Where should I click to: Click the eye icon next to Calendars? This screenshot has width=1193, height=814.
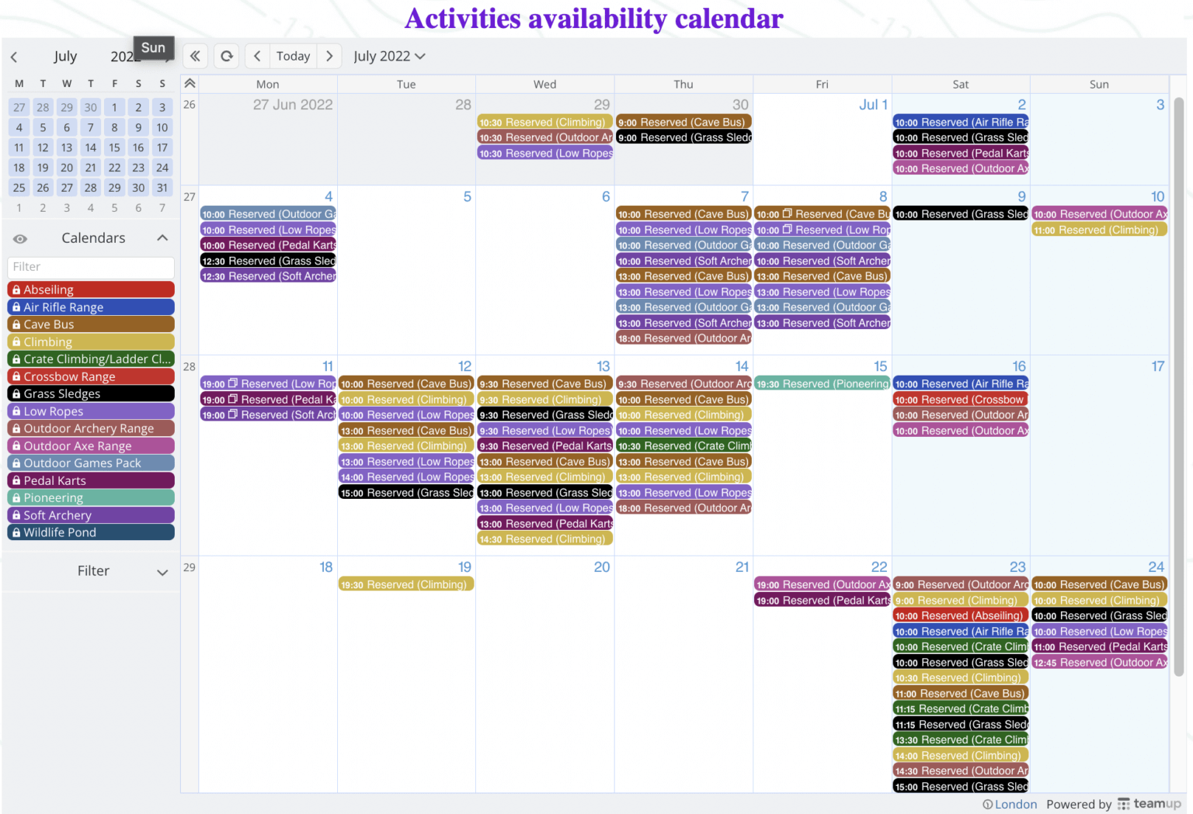20,238
